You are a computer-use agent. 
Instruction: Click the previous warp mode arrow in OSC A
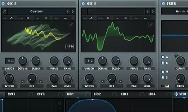tap(23, 81)
